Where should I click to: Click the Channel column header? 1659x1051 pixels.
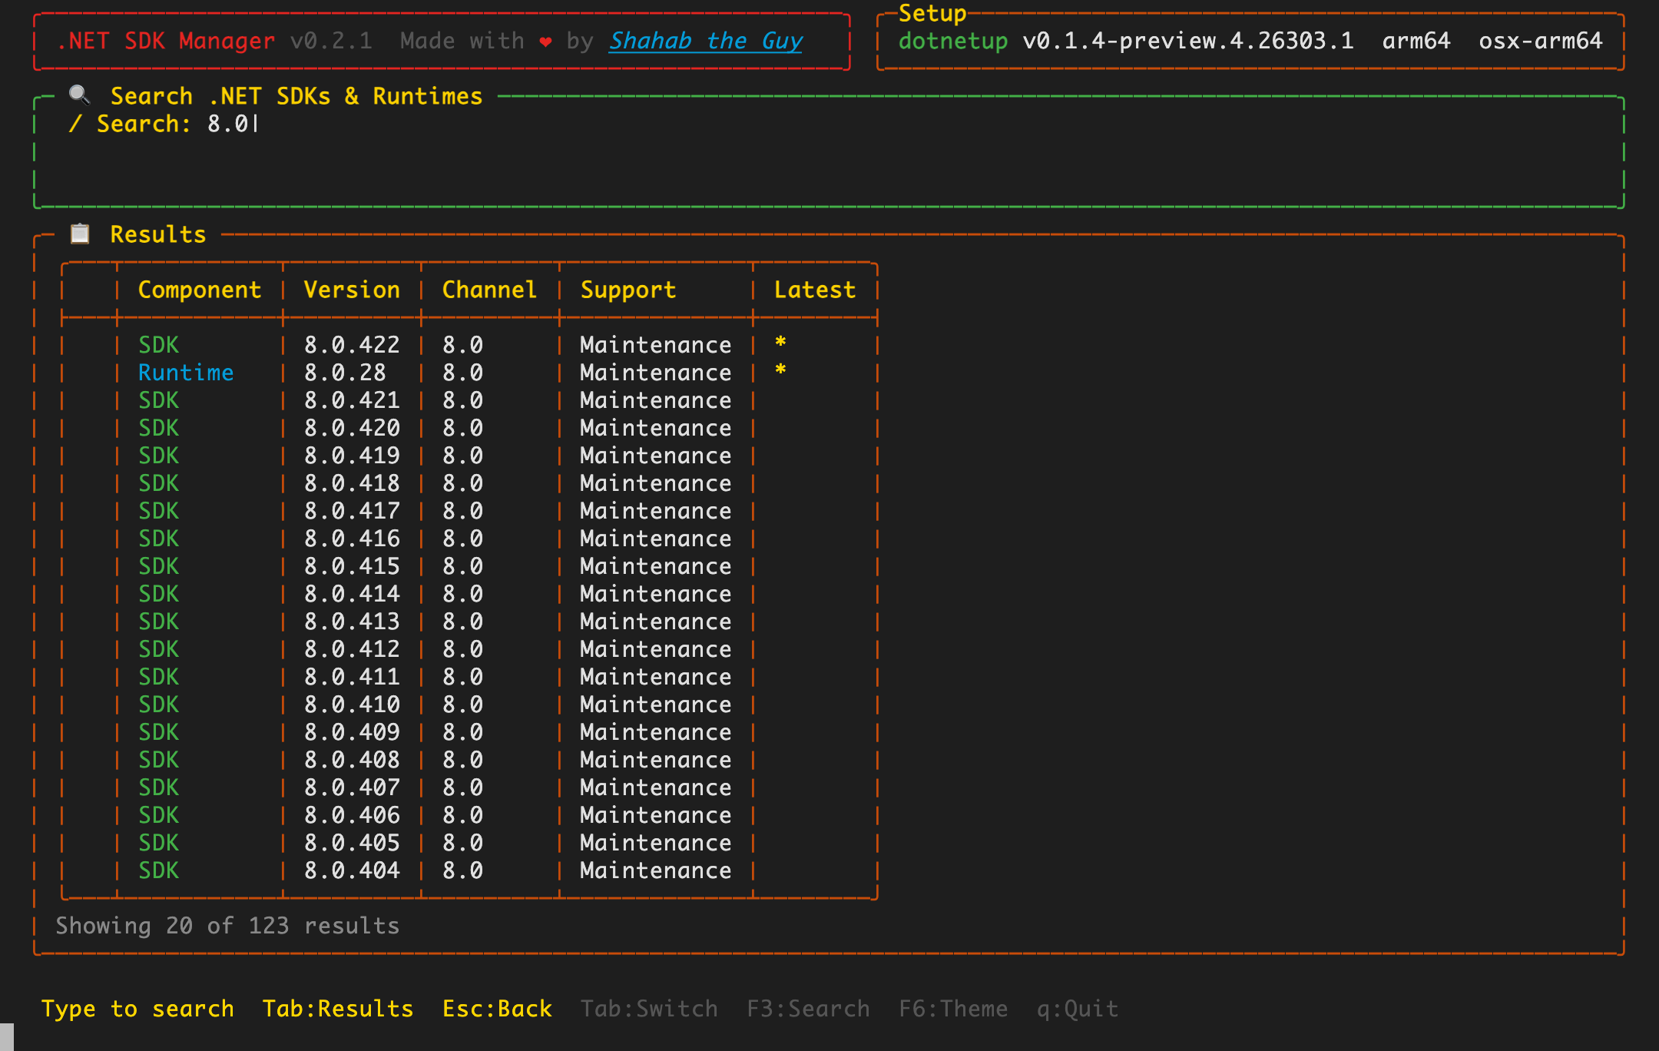[x=489, y=290]
